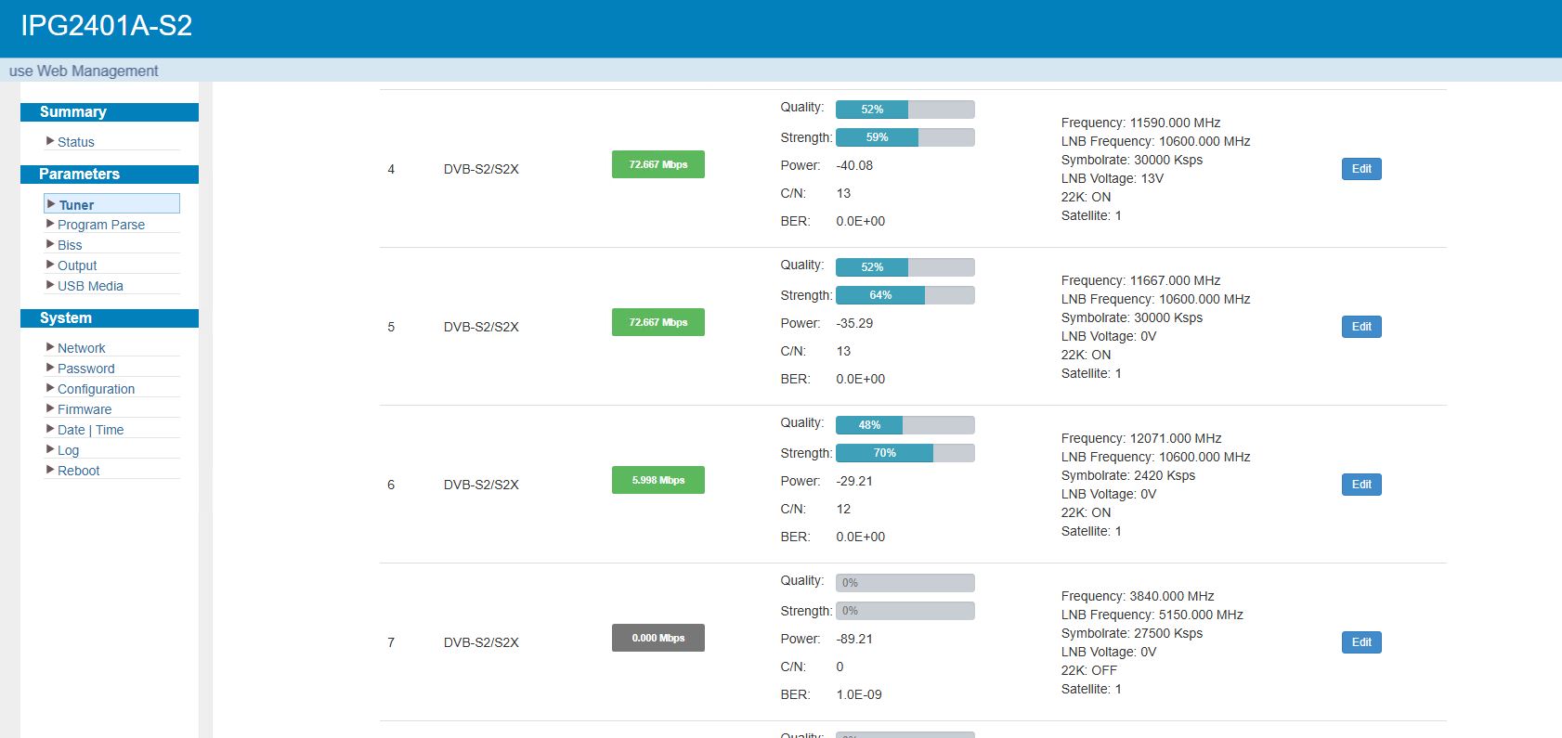
Task: Open the Output parameters page
Action: (77, 265)
